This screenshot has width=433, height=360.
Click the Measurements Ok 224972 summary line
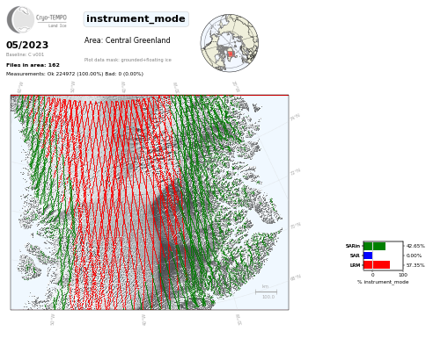point(75,74)
